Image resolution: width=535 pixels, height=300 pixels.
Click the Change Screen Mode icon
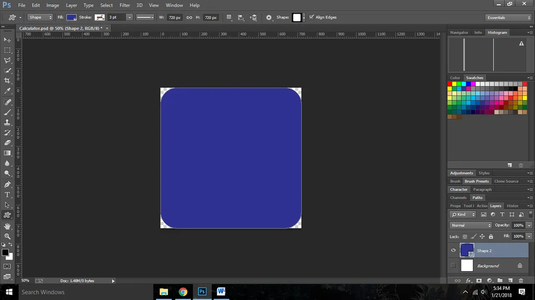[7, 276]
